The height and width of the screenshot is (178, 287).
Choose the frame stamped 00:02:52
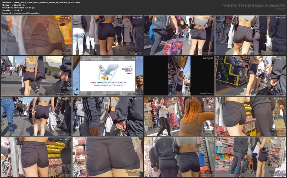tap(251, 35)
